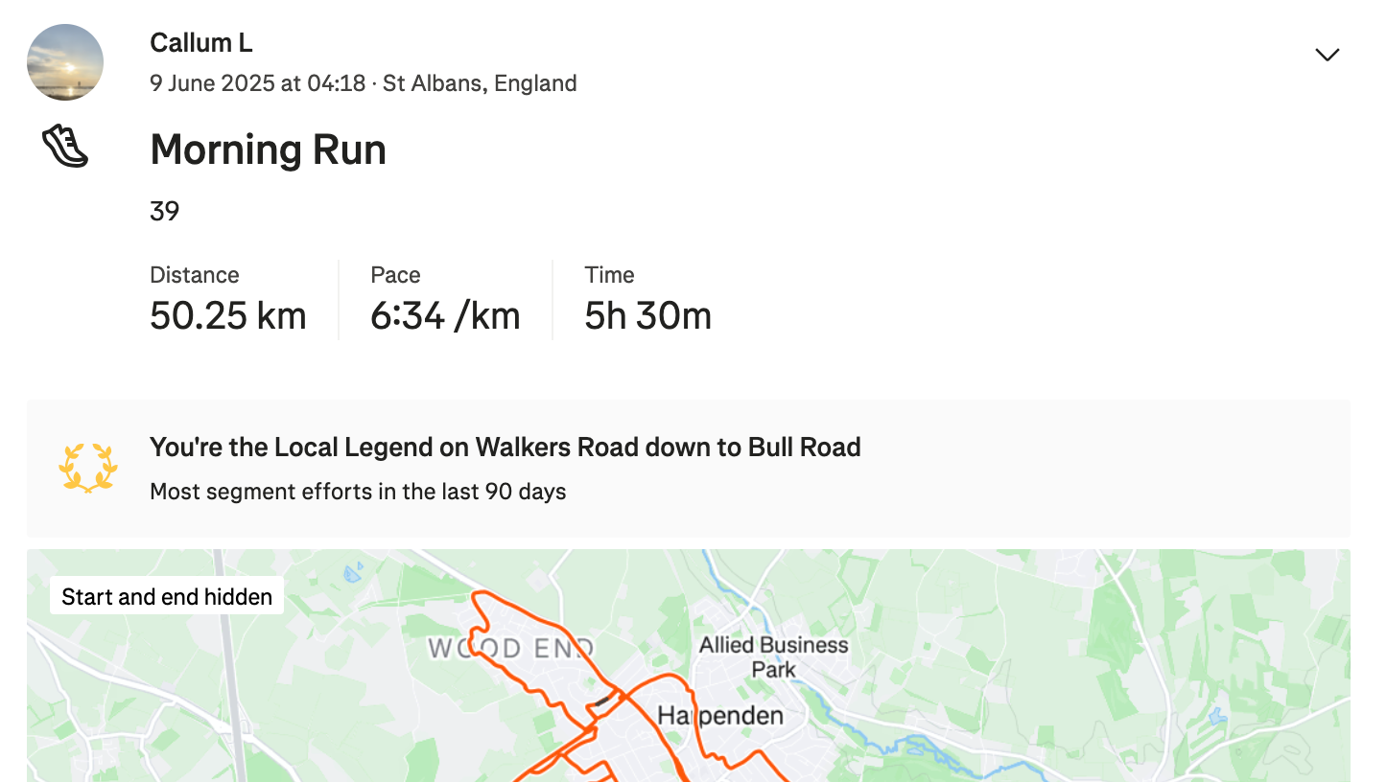Screen dimensions: 1387x782
Task: Open the Morning Run activity title
Action: 269,149
